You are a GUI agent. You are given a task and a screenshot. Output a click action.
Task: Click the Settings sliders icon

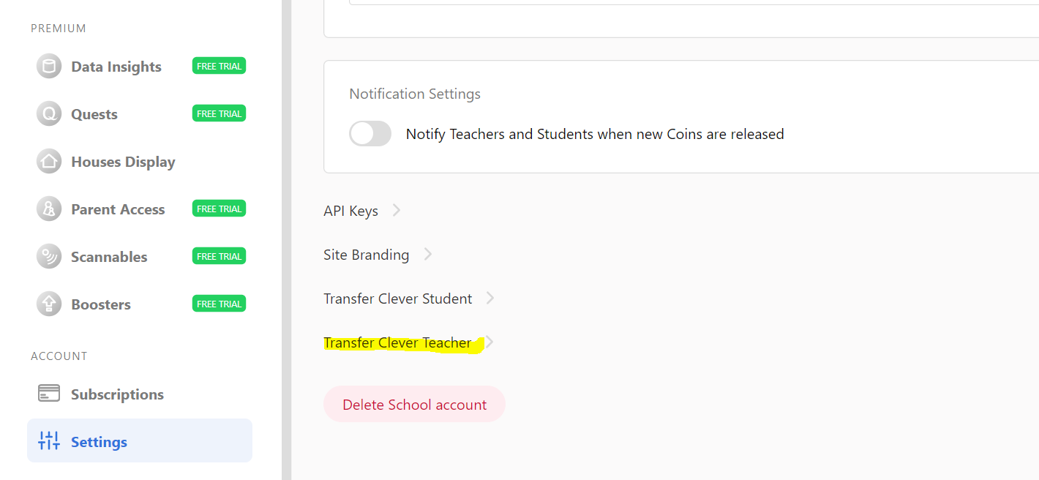click(x=49, y=441)
